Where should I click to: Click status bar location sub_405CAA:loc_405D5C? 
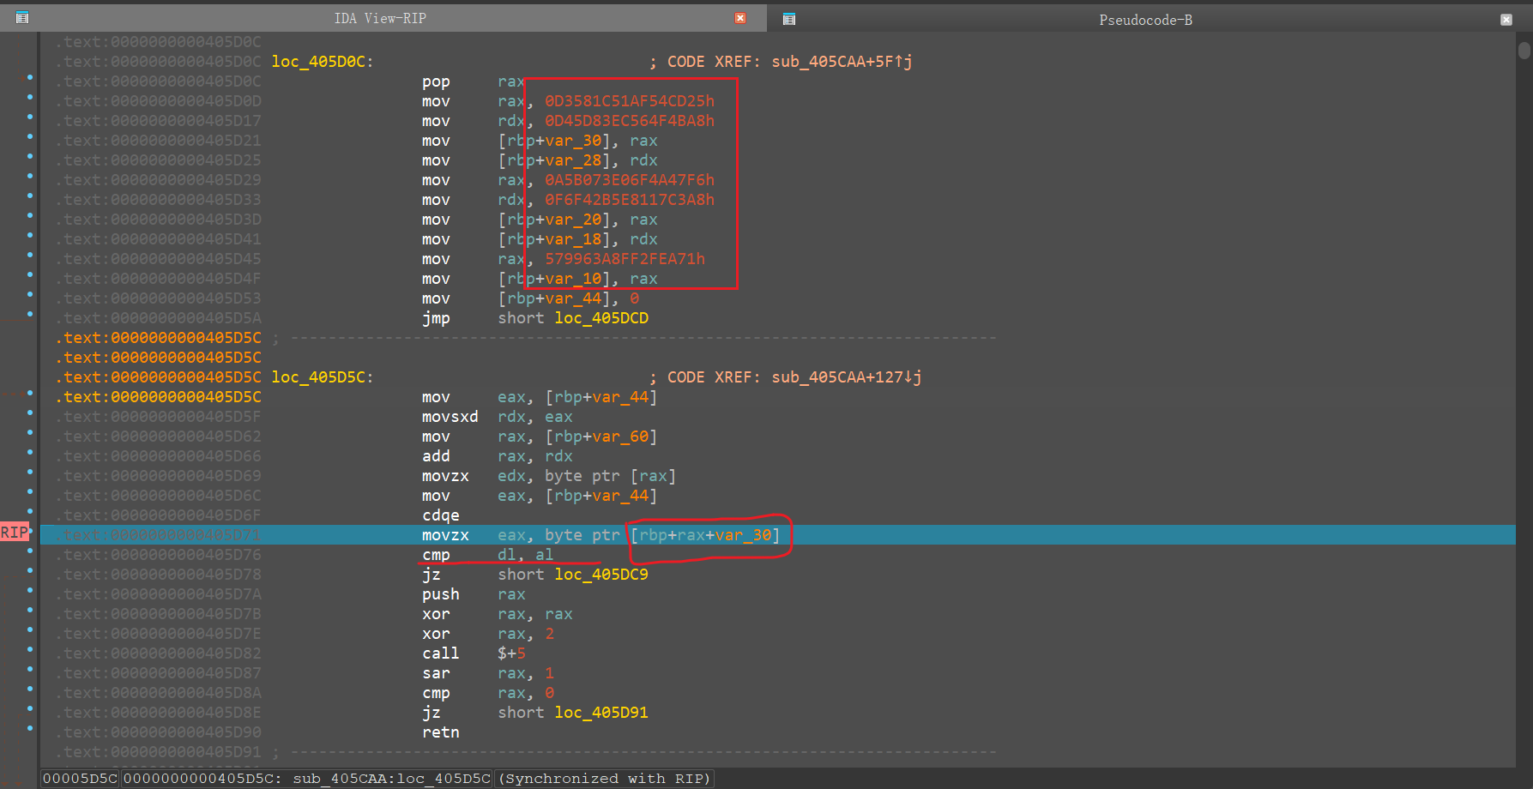point(392,779)
